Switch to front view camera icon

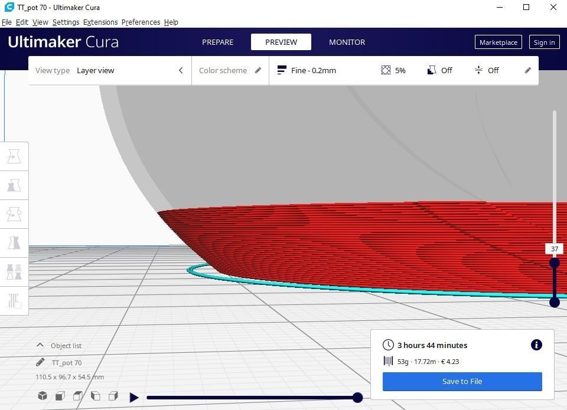60,396
